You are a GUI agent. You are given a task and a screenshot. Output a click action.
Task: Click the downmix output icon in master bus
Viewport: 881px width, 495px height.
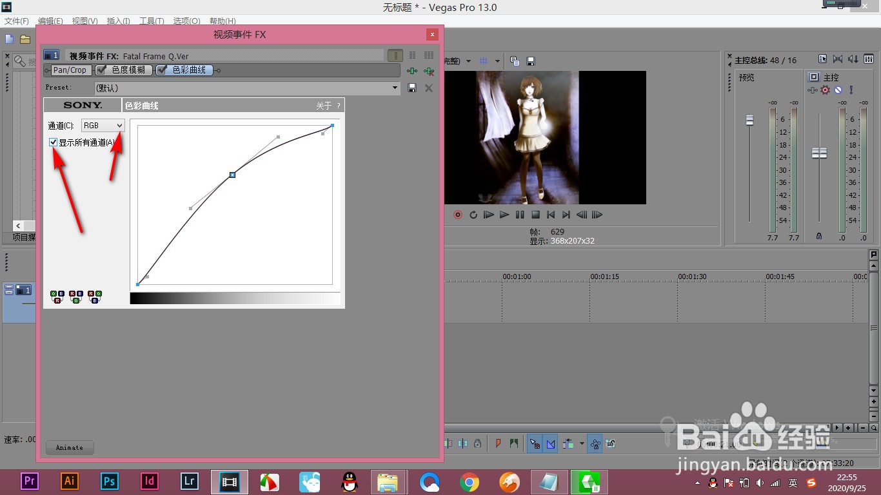[838, 59]
